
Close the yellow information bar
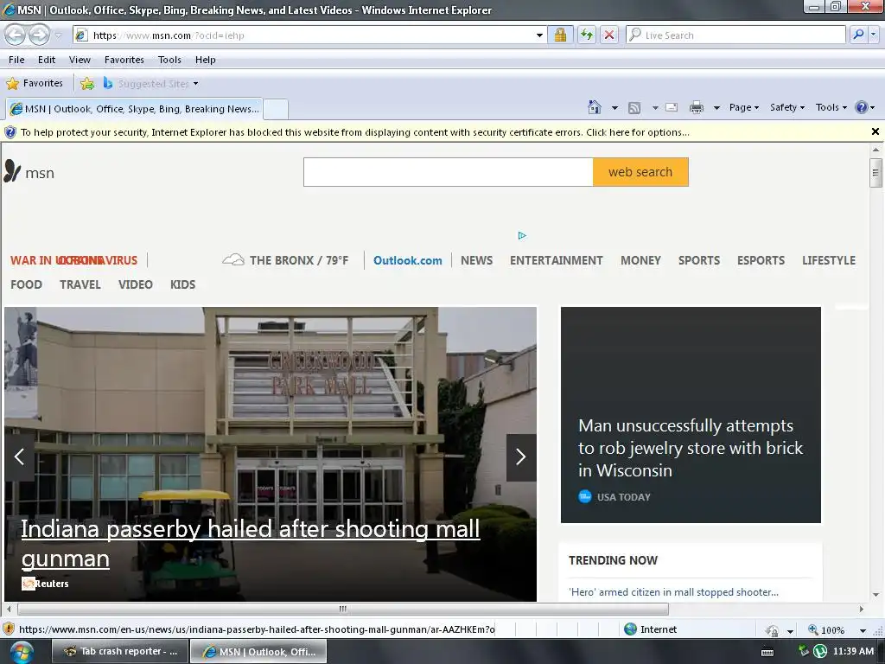tap(875, 131)
